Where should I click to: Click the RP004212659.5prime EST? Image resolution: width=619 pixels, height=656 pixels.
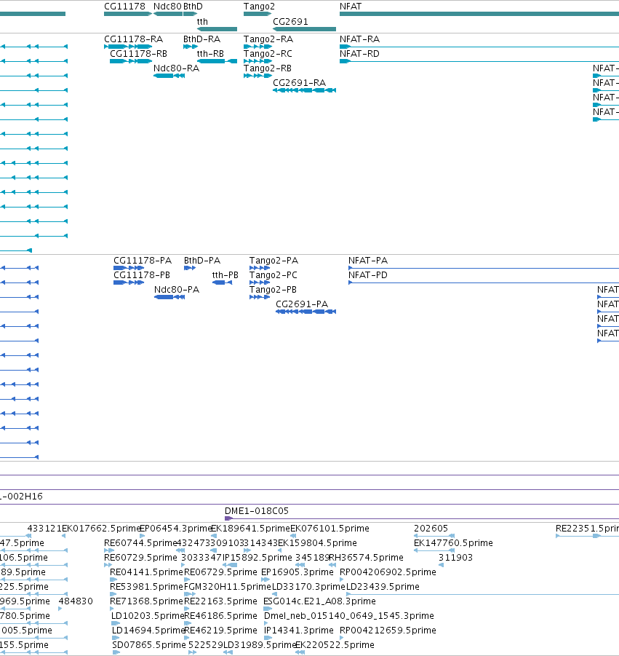[x=341, y=638]
